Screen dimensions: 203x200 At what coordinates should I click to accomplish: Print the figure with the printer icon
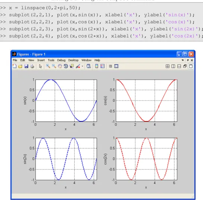pos(32,66)
